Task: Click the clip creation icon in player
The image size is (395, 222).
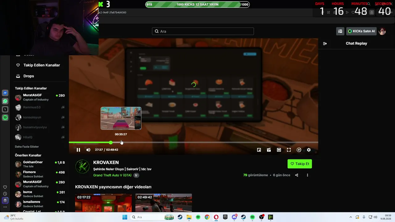Action: tap(269, 150)
